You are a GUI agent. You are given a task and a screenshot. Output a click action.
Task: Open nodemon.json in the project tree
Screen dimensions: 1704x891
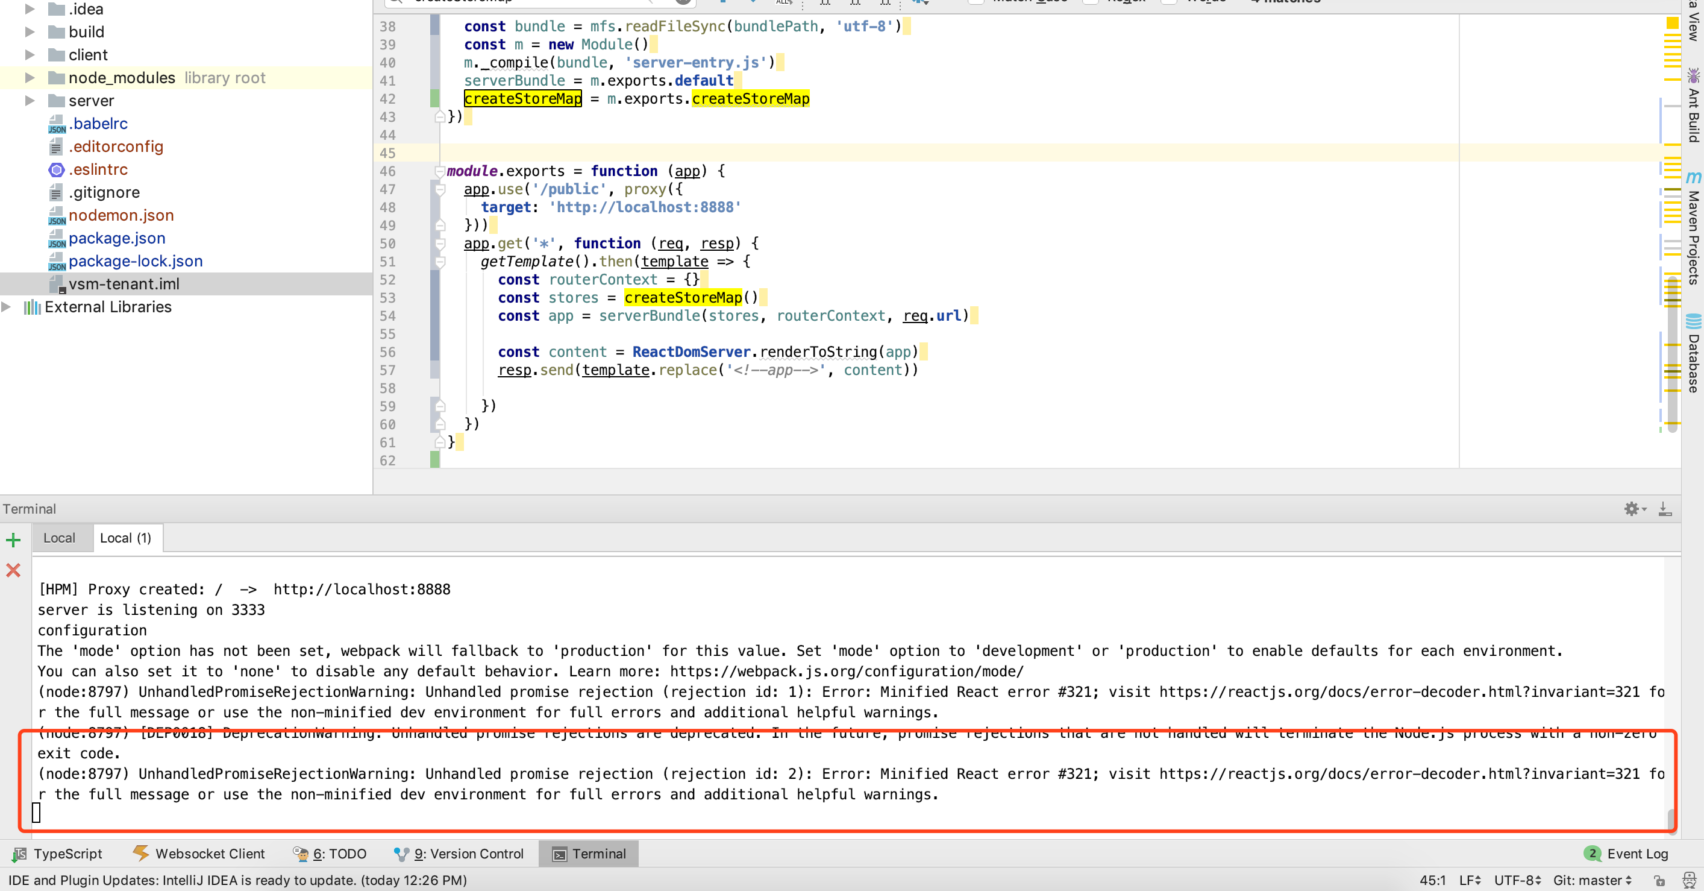(x=121, y=215)
